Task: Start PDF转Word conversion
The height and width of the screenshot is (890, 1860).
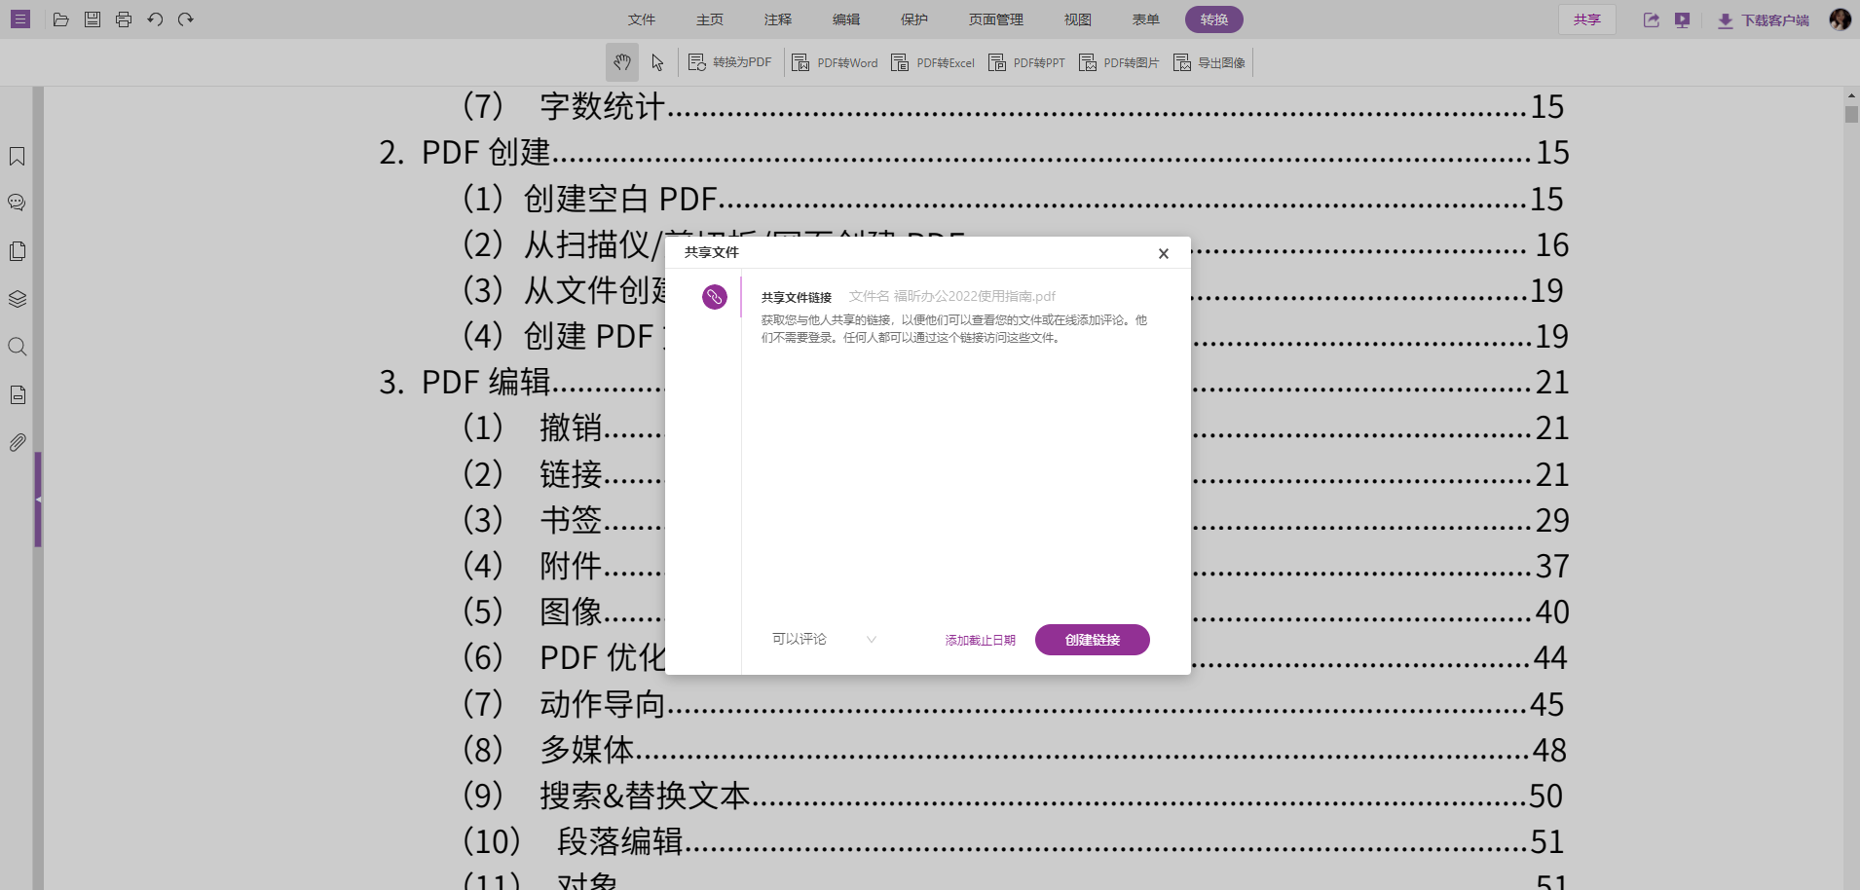Action: click(834, 61)
